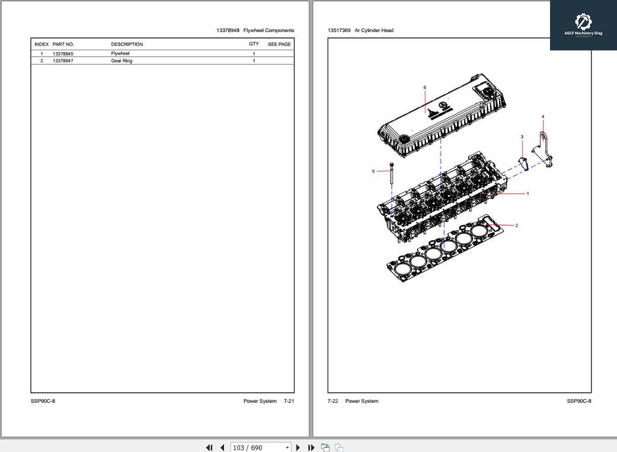Click callout number 2 pointing to the gasket

[x=516, y=225]
